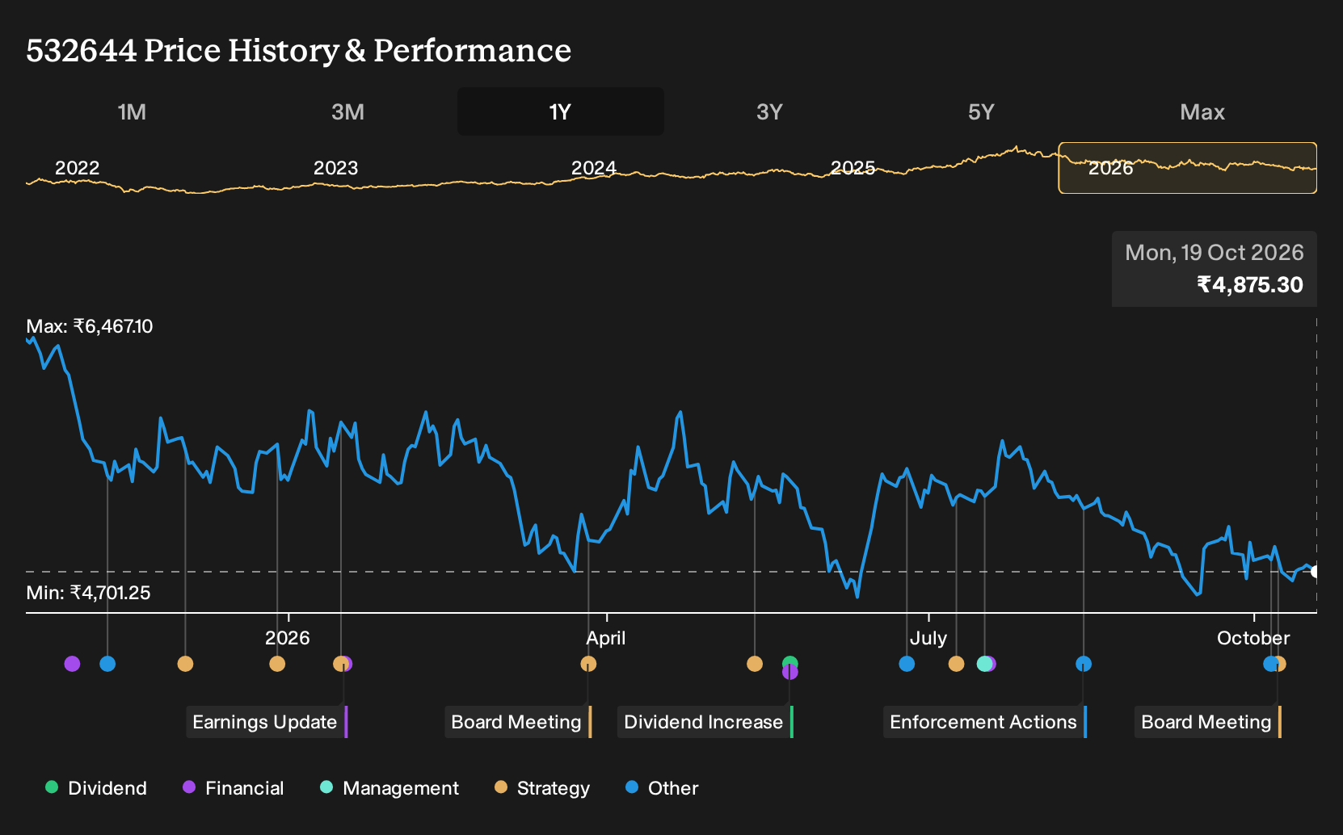This screenshot has height=835, width=1343.
Task: Open the Enforcement Actions event label
Action: (985, 722)
